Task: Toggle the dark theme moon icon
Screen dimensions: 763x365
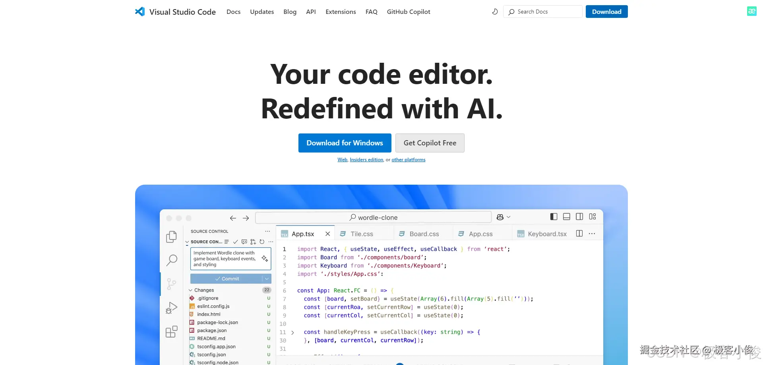Action: point(495,12)
